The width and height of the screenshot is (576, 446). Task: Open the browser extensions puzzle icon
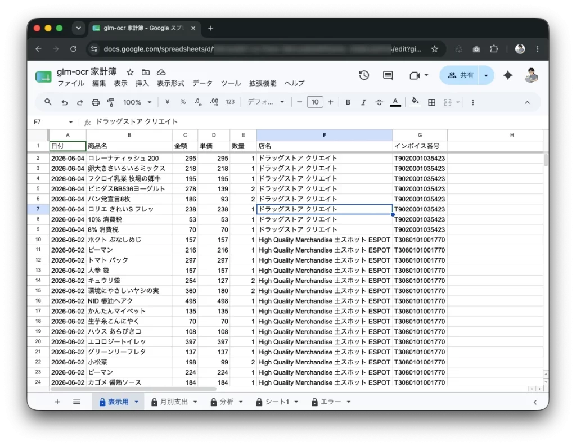(494, 49)
